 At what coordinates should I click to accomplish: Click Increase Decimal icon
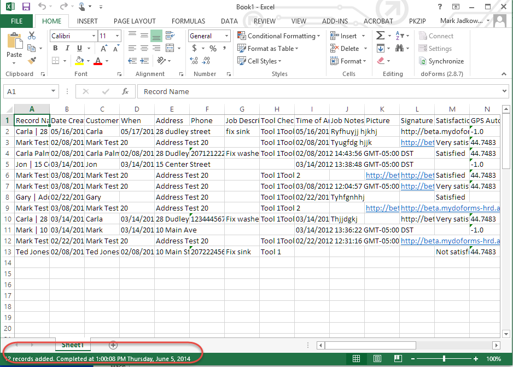pyautogui.click(x=194, y=61)
